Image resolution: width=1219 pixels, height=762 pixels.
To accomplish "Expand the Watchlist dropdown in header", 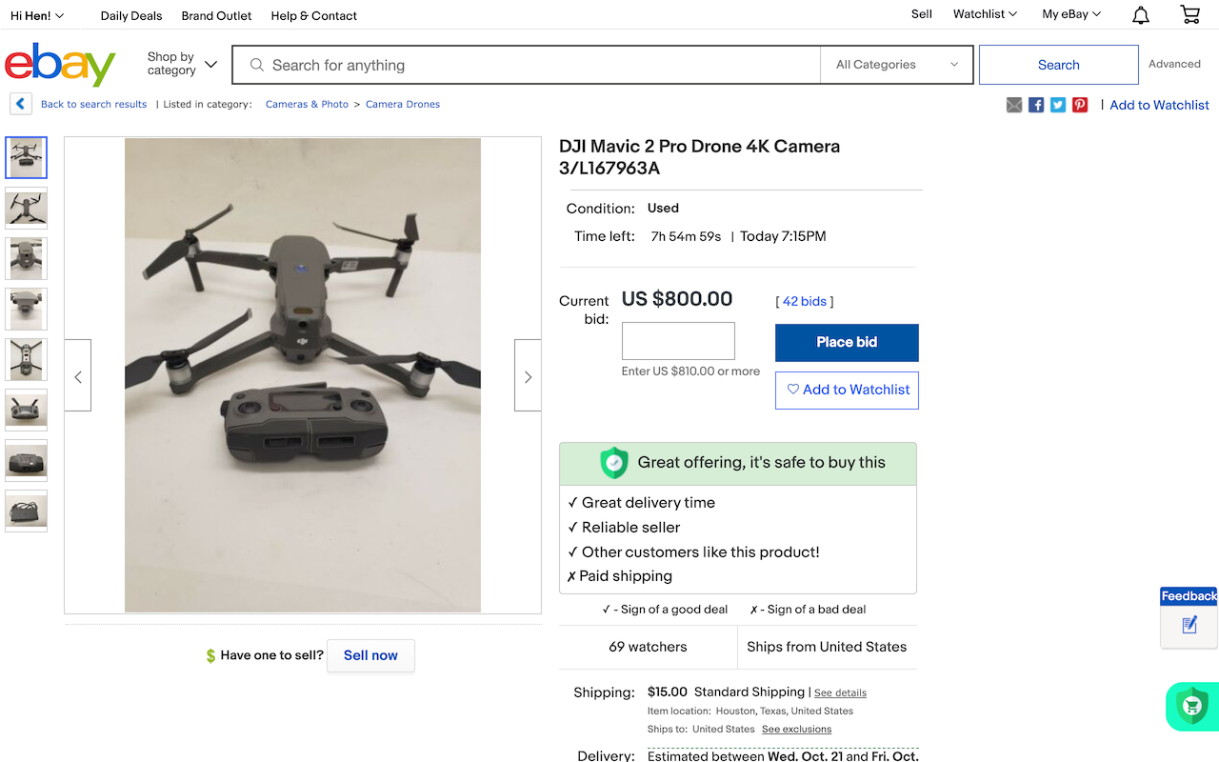I will point(985,14).
